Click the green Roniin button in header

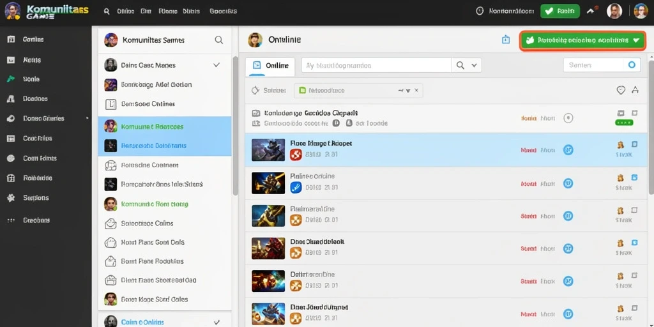click(x=559, y=11)
